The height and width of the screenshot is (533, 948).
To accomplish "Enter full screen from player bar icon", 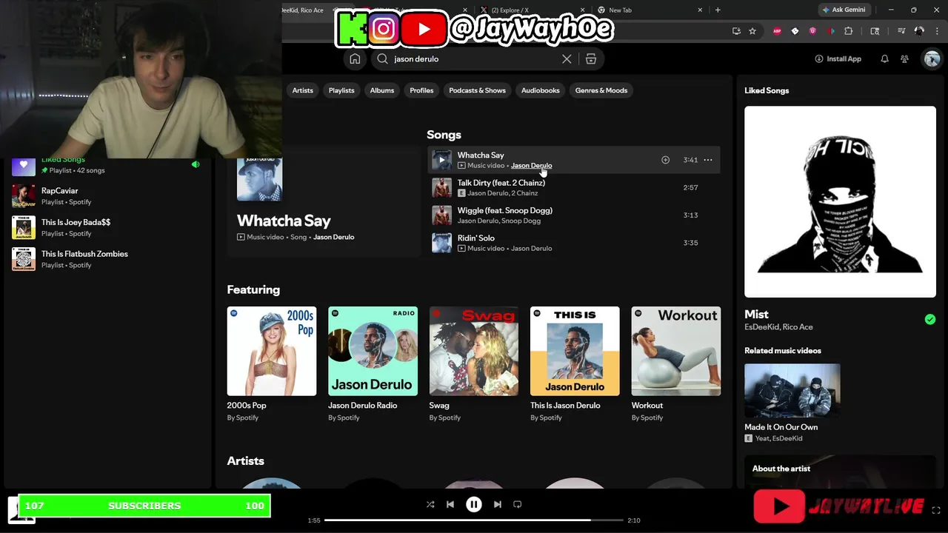I will coord(936,511).
